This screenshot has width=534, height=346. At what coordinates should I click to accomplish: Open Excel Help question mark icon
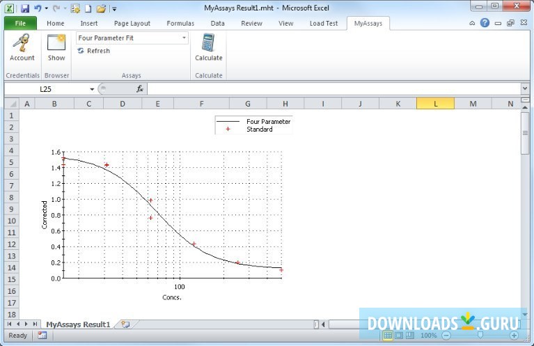(485, 23)
